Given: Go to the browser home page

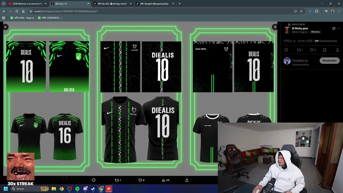Looking at the screenshot, I should pyautogui.click(x=23, y=11).
